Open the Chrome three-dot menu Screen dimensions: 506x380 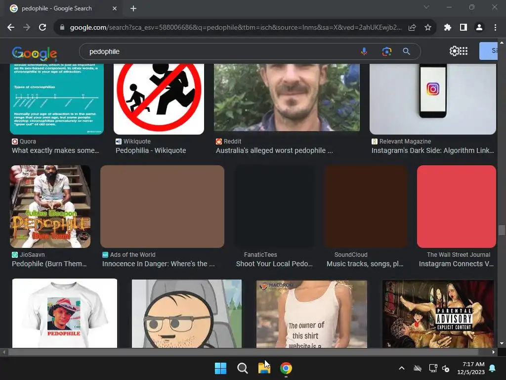[495, 28]
